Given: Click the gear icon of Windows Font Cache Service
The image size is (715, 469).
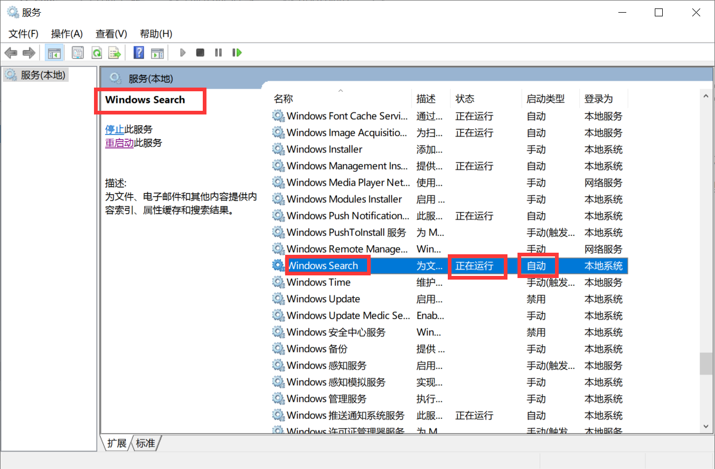Looking at the screenshot, I should point(278,116).
